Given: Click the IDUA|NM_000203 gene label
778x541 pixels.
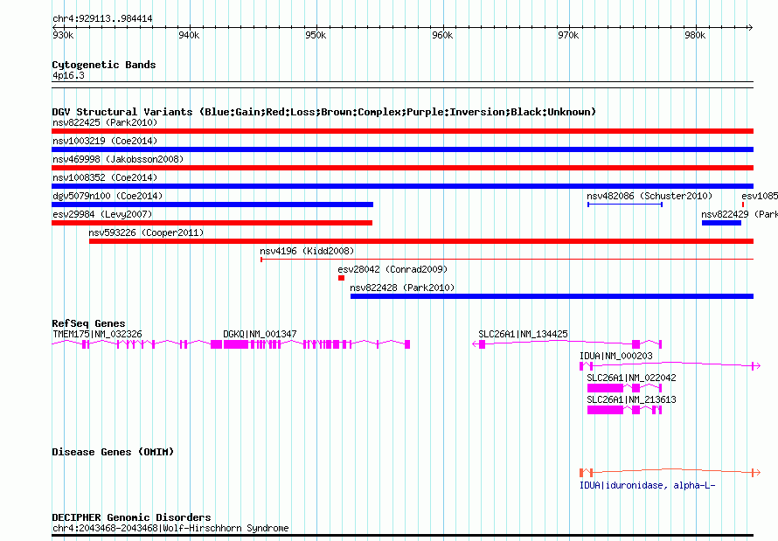Looking at the screenshot, I should pos(616,356).
